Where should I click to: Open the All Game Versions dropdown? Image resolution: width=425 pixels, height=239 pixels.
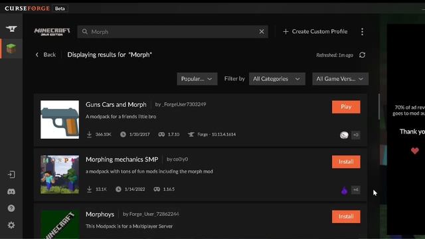[x=340, y=79]
